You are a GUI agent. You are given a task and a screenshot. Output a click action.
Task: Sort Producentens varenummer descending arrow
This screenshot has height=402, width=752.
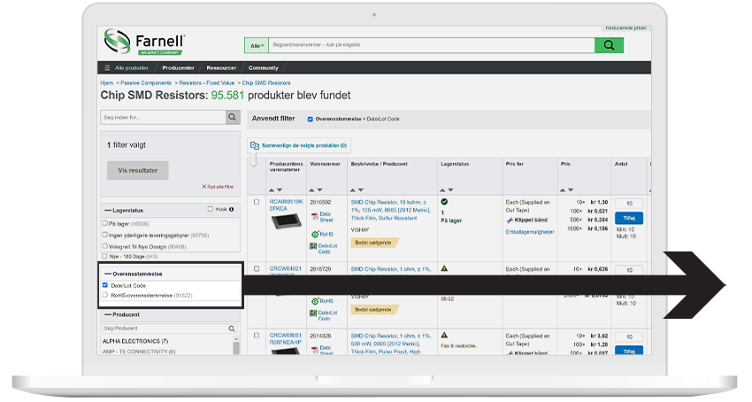coord(280,190)
